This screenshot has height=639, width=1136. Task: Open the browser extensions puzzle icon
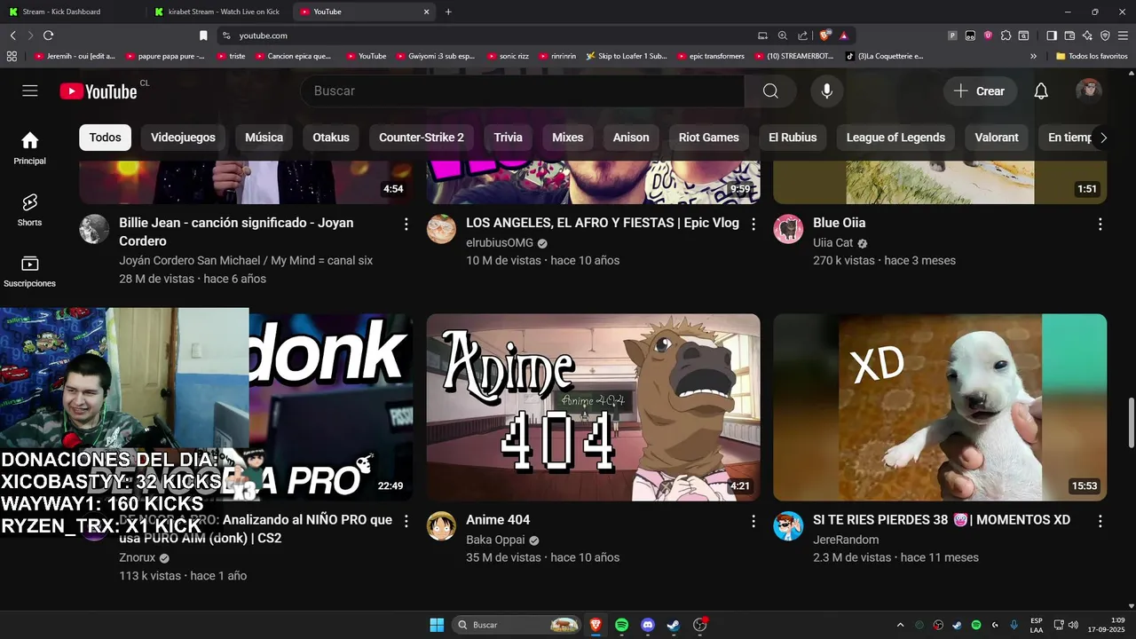(x=1006, y=35)
